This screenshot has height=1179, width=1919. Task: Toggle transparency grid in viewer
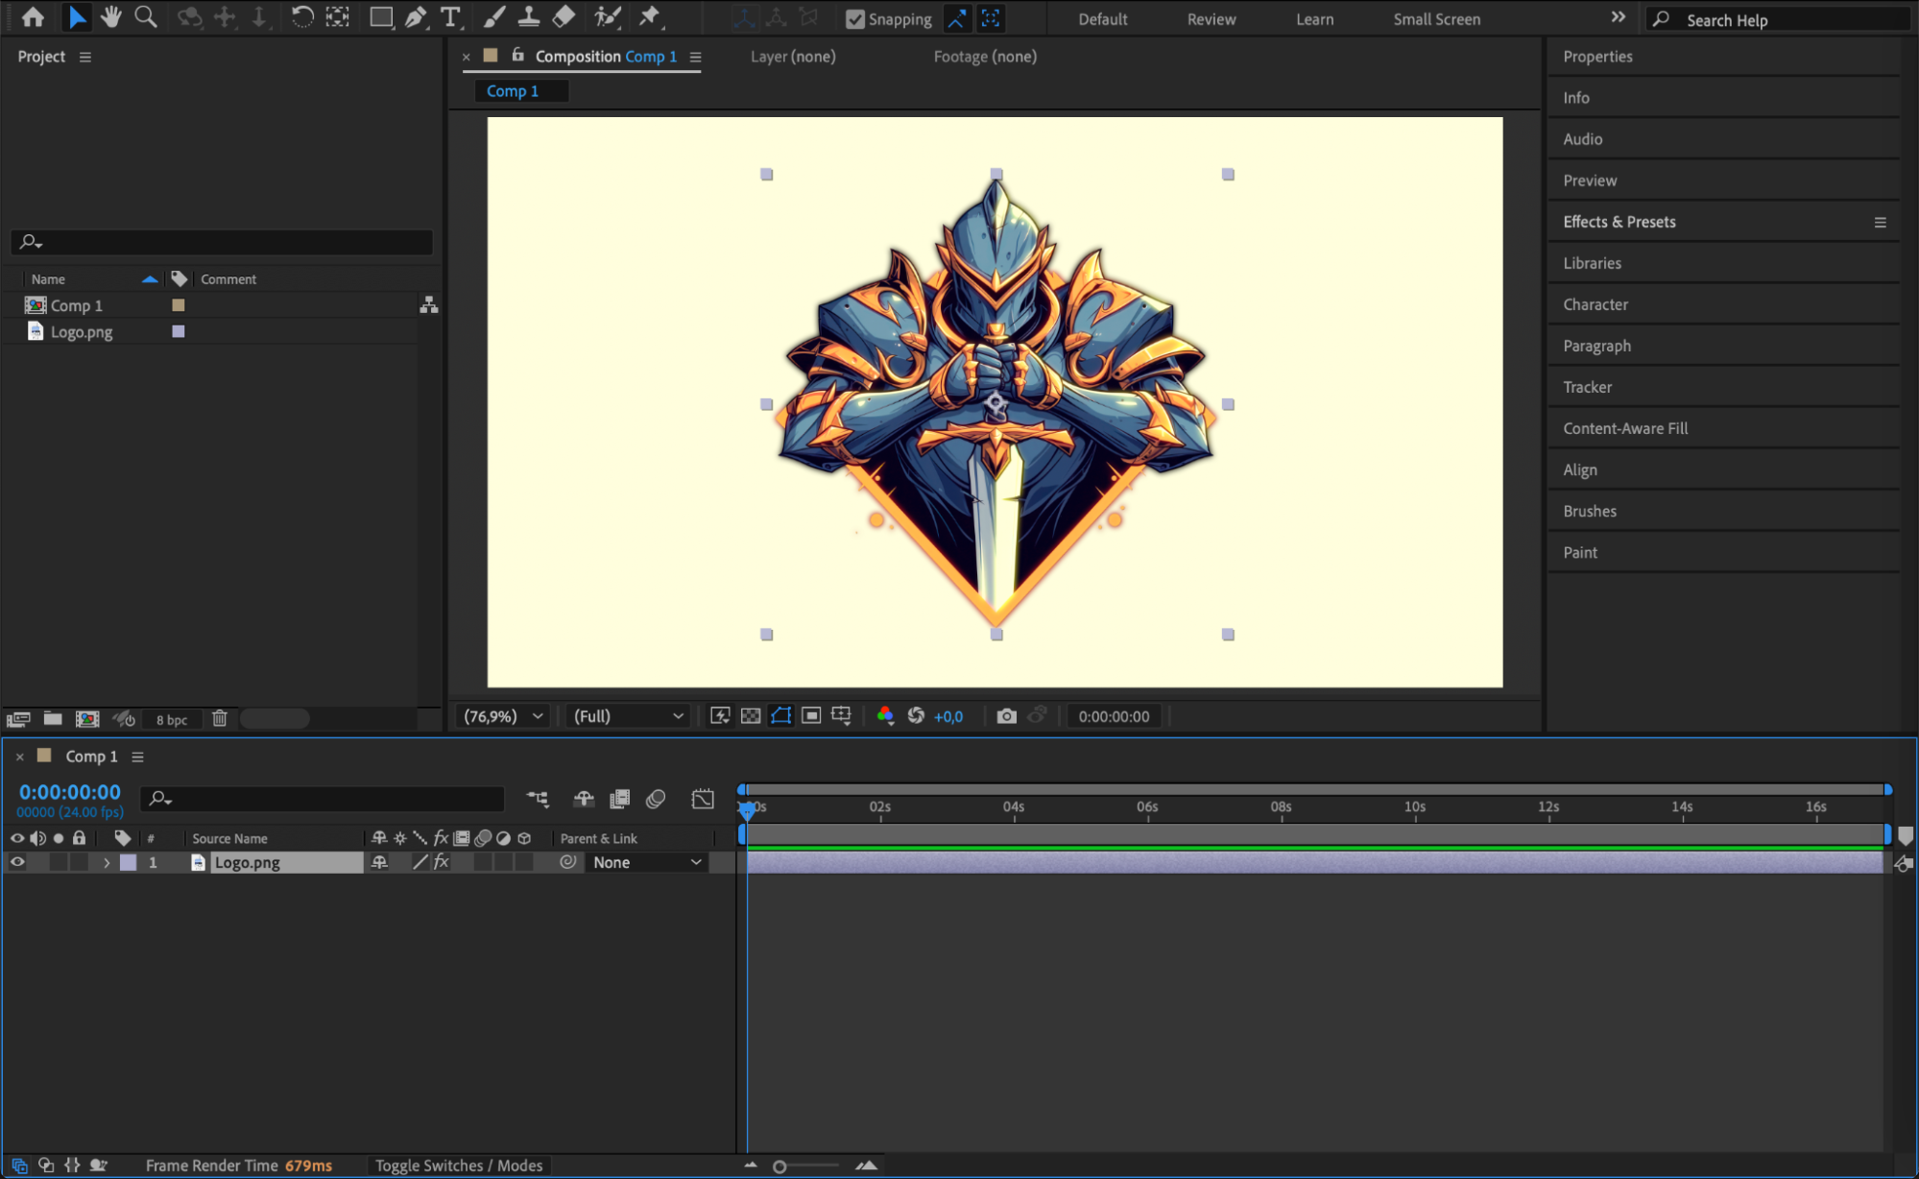pyautogui.click(x=751, y=716)
